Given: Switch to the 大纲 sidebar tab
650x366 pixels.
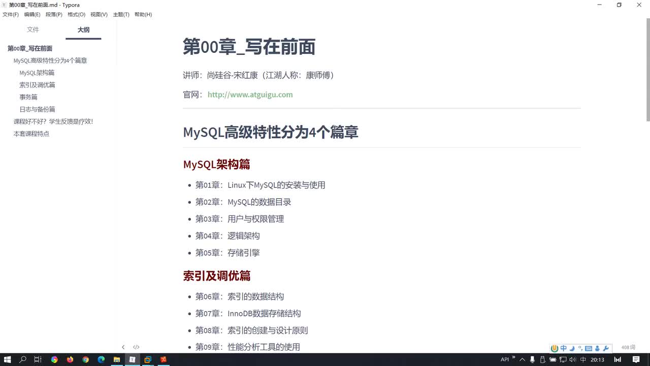Looking at the screenshot, I should [x=83, y=30].
